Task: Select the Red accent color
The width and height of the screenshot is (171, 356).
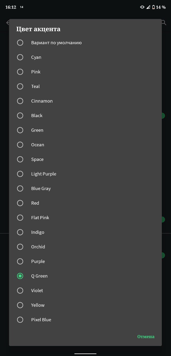Action: [x=85, y=203]
